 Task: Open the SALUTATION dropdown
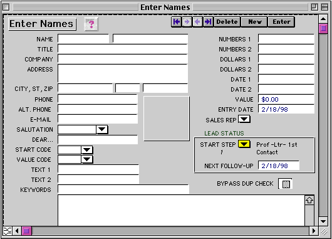102,129
